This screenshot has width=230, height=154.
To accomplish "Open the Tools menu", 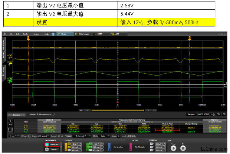I will [x=25, y=34].
